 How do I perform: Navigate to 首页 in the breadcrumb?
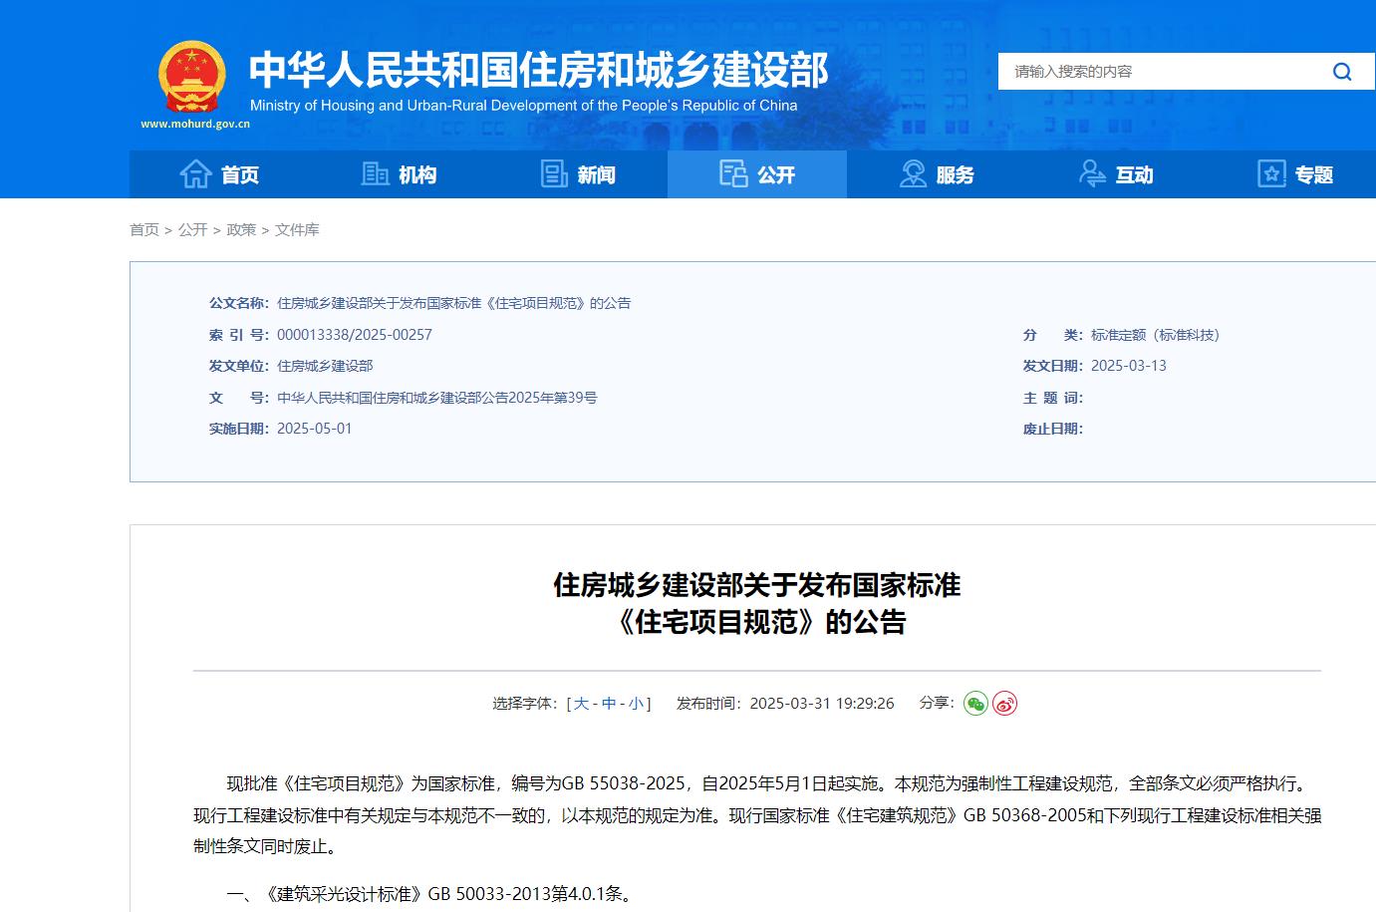pos(145,229)
